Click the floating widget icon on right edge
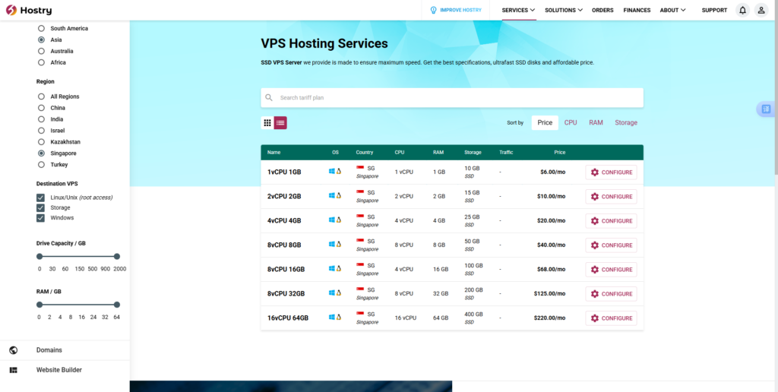Viewport: 778px width, 392px height. coord(766,109)
